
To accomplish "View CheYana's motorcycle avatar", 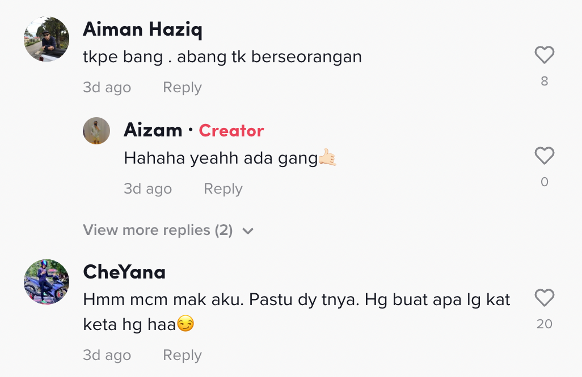I will coord(47,282).
